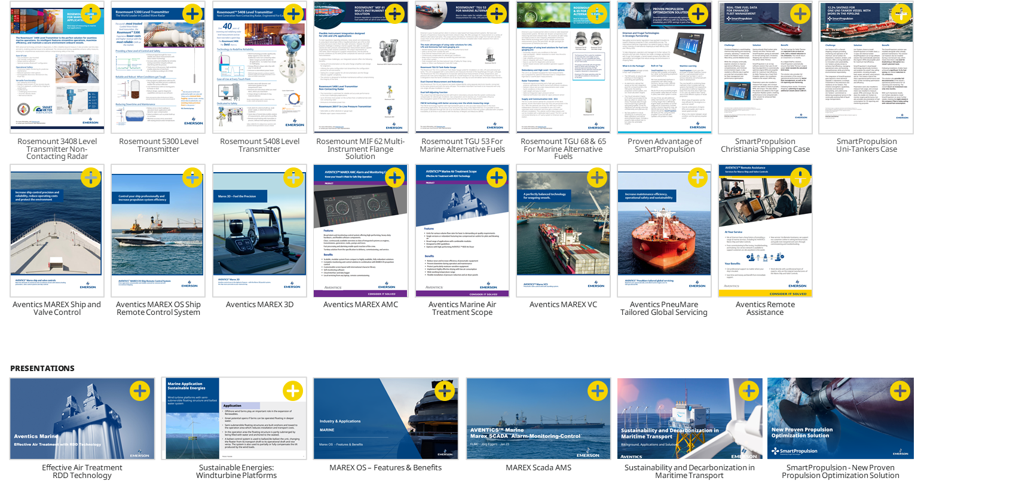Add Sustainable Energies Windturbine Platforms presentation
Viewport: 1025px width, 487px height.
[293, 391]
